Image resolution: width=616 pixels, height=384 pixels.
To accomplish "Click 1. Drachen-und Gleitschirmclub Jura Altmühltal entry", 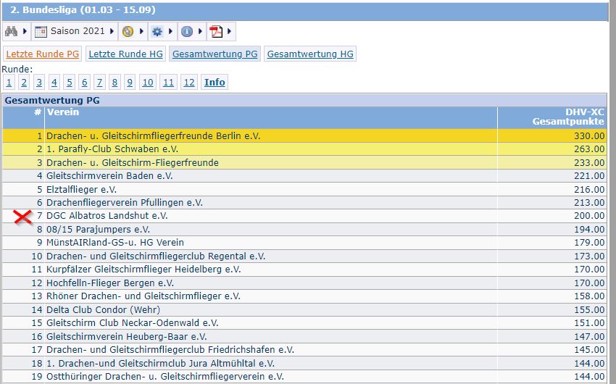I will pos(160,364).
